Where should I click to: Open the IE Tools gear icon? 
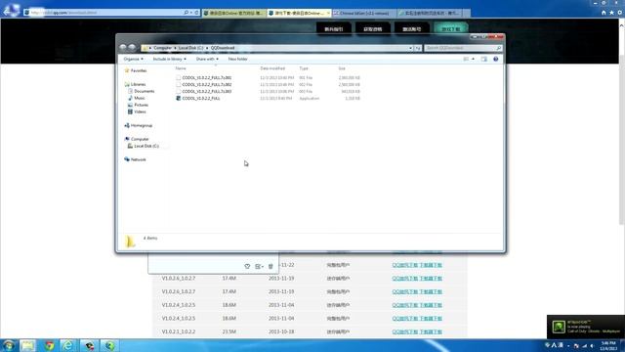[x=619, y=13]
